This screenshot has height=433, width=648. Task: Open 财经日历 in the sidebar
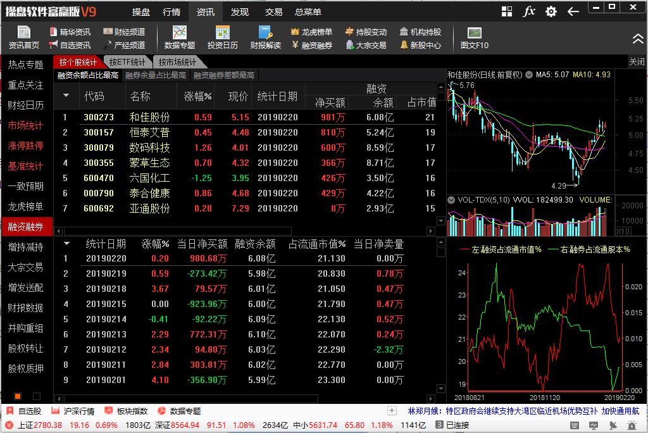point(26,105)
